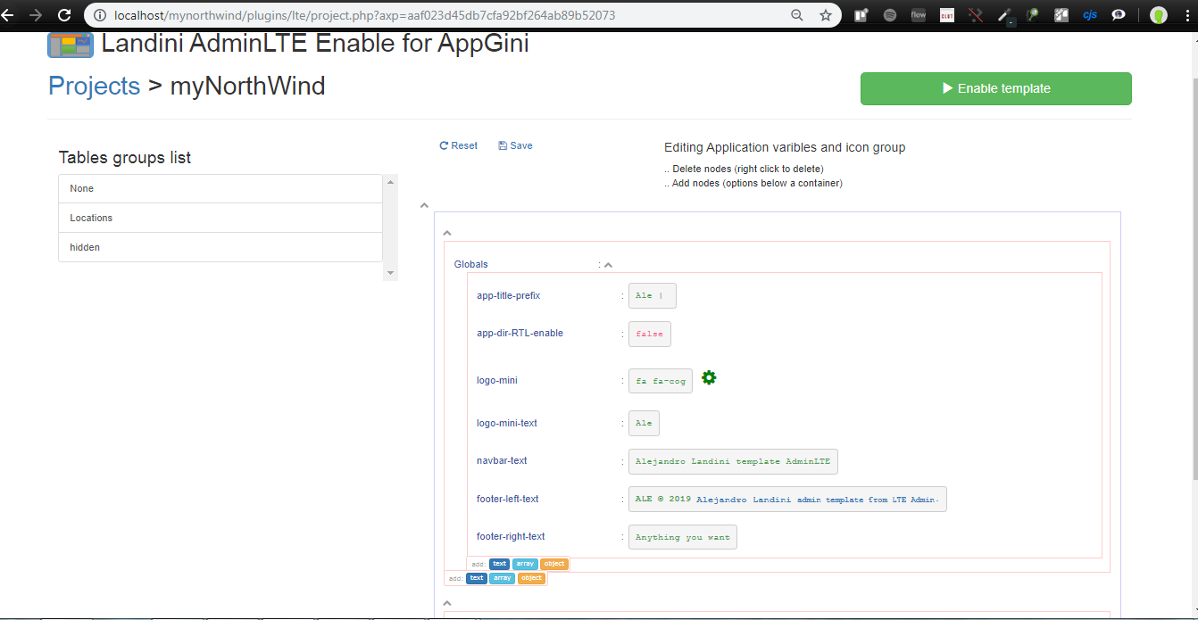1198x620 pixels.
Task: Edit the footer-right-text value field
Action: point(683,537)
